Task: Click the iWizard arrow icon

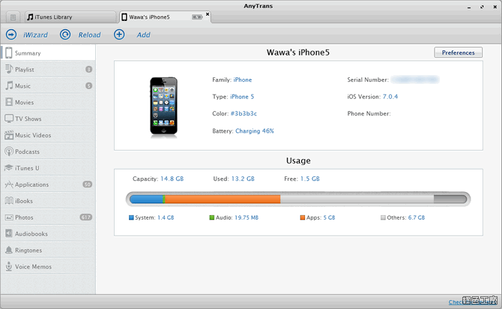Action: tap(11, 34)
